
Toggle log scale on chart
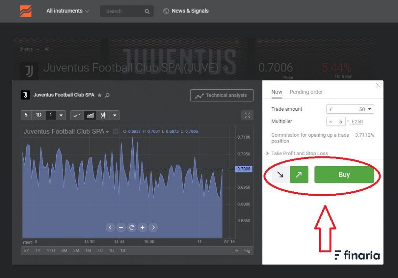pyautogui.click(x=247, y=250)
